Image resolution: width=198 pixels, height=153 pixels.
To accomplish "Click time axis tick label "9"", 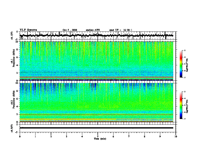I will (160, 136).
